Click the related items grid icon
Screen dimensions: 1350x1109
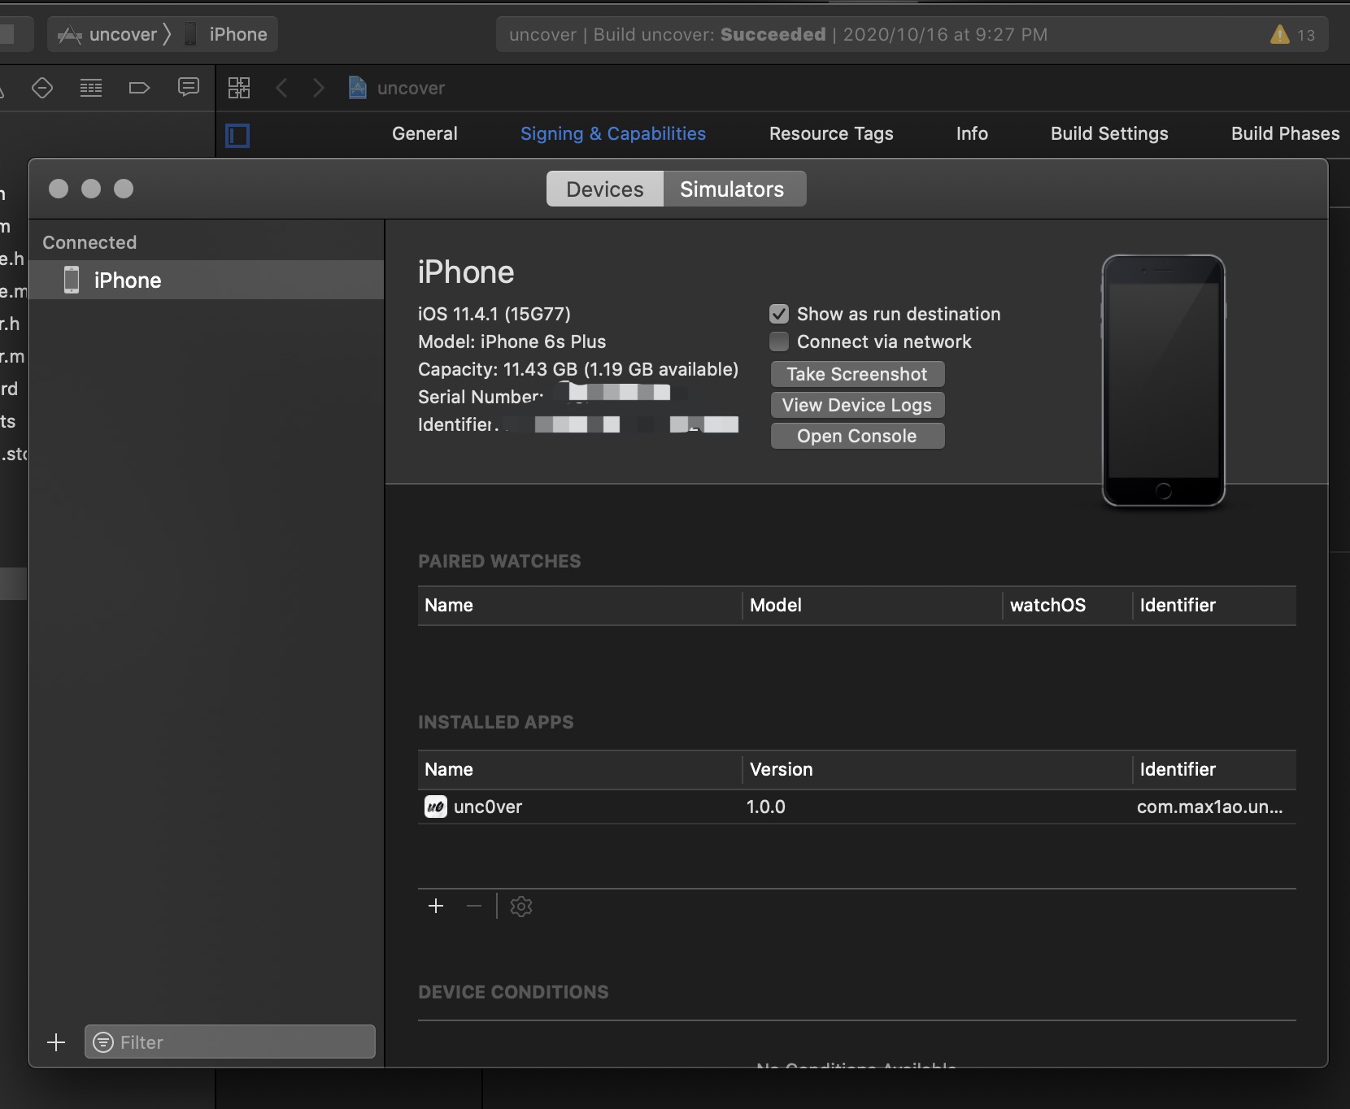[239, 88]
